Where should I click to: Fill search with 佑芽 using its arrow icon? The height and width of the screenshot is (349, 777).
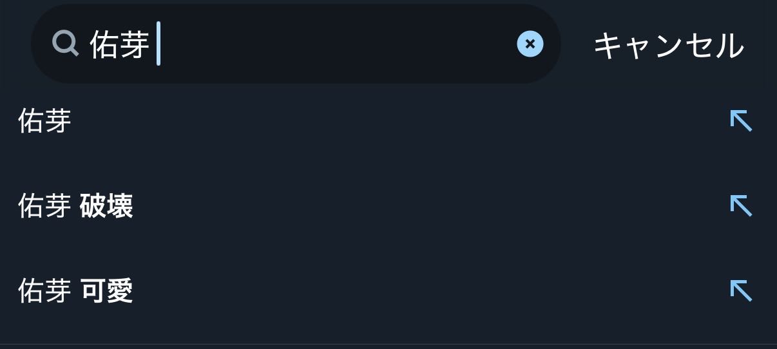(741, 120)
